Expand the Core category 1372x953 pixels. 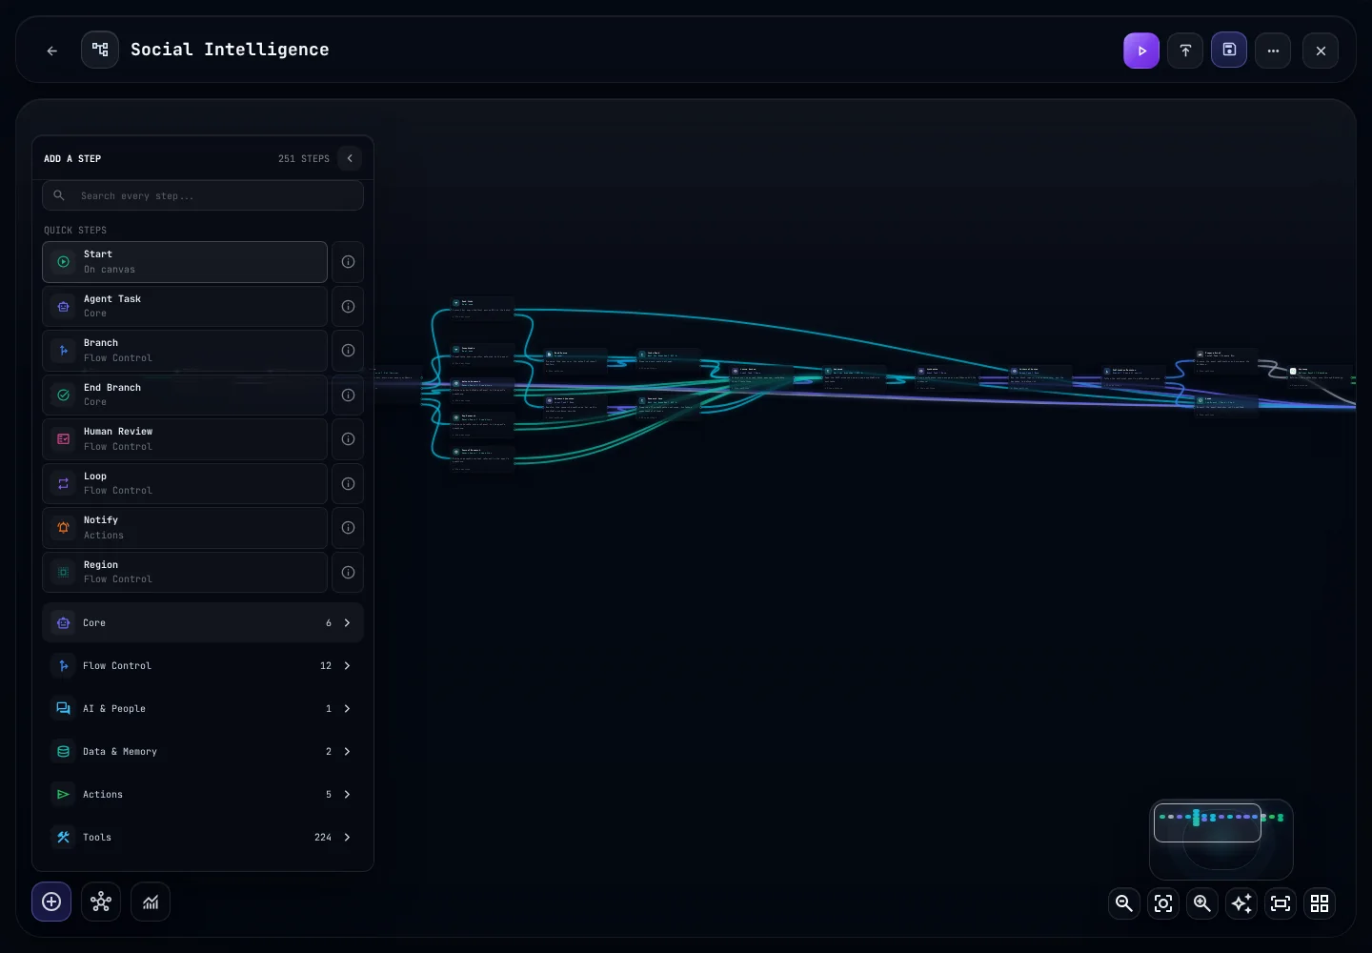click(203, 622)
